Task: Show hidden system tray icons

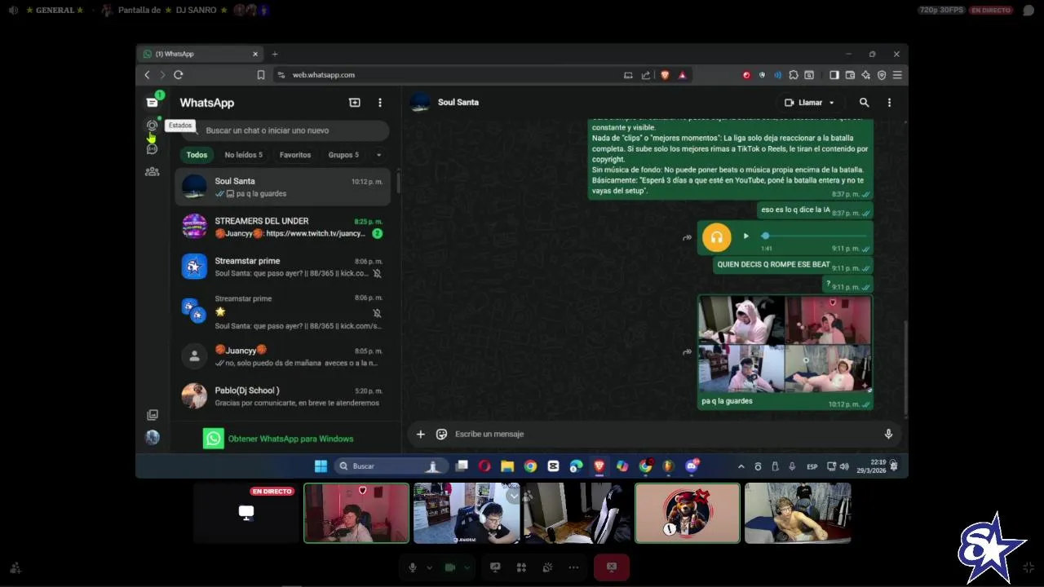Action: pos(741,466)
